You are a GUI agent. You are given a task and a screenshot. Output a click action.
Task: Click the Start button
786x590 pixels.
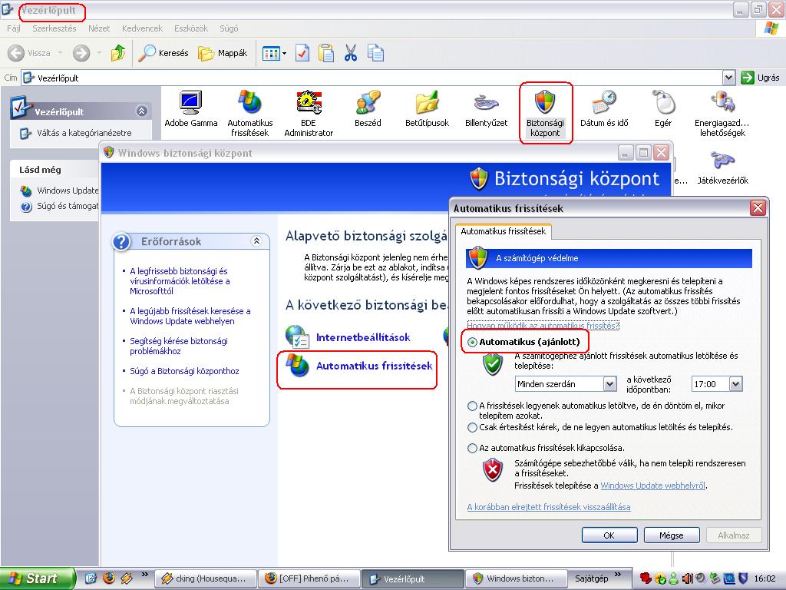point(38,578)
